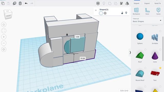Screen dimensions: 164x92
Task: Favorite the Scribble shape star
Action: pyautogui.click(x=160, y=31)
